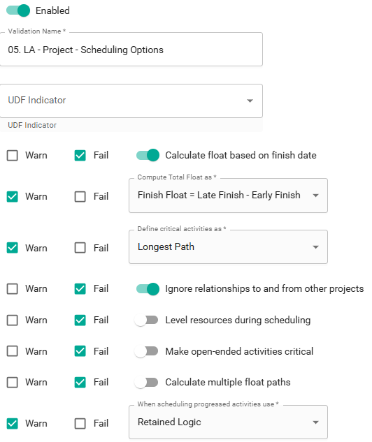Uncheck Fail for Calculate float based on finish date
Viewport: 372px width, 442px height.
[80, 155]
